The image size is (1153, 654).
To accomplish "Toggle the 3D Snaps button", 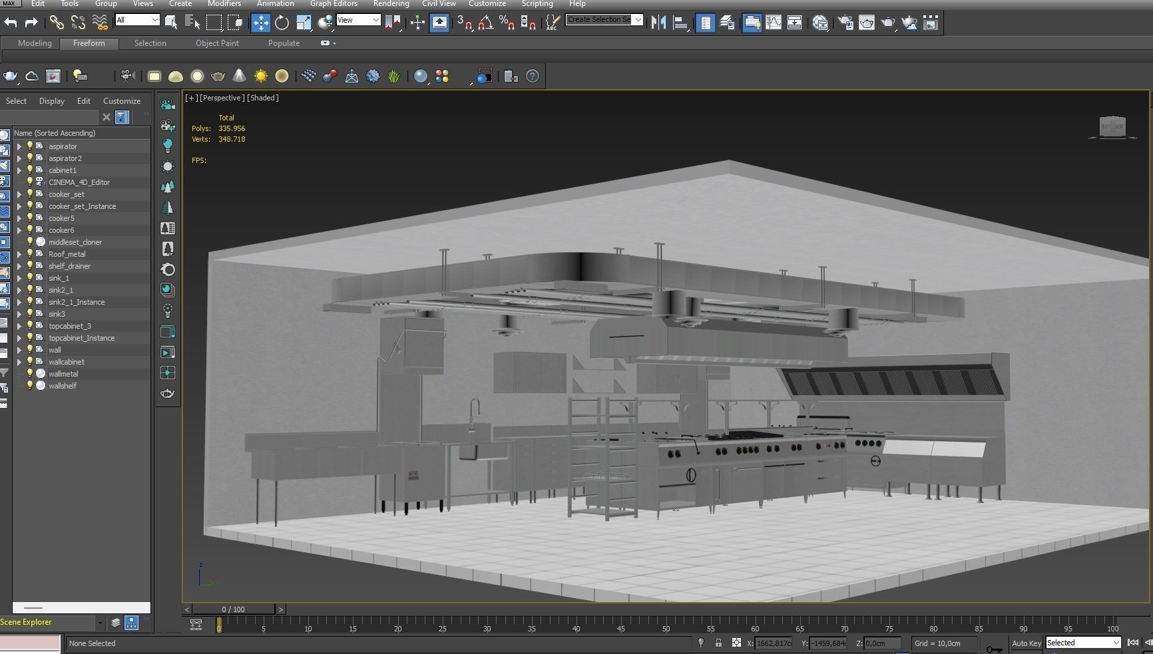I will click(464, 23).
